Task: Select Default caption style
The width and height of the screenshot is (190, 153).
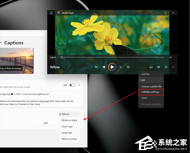Action: click(70, 114)
